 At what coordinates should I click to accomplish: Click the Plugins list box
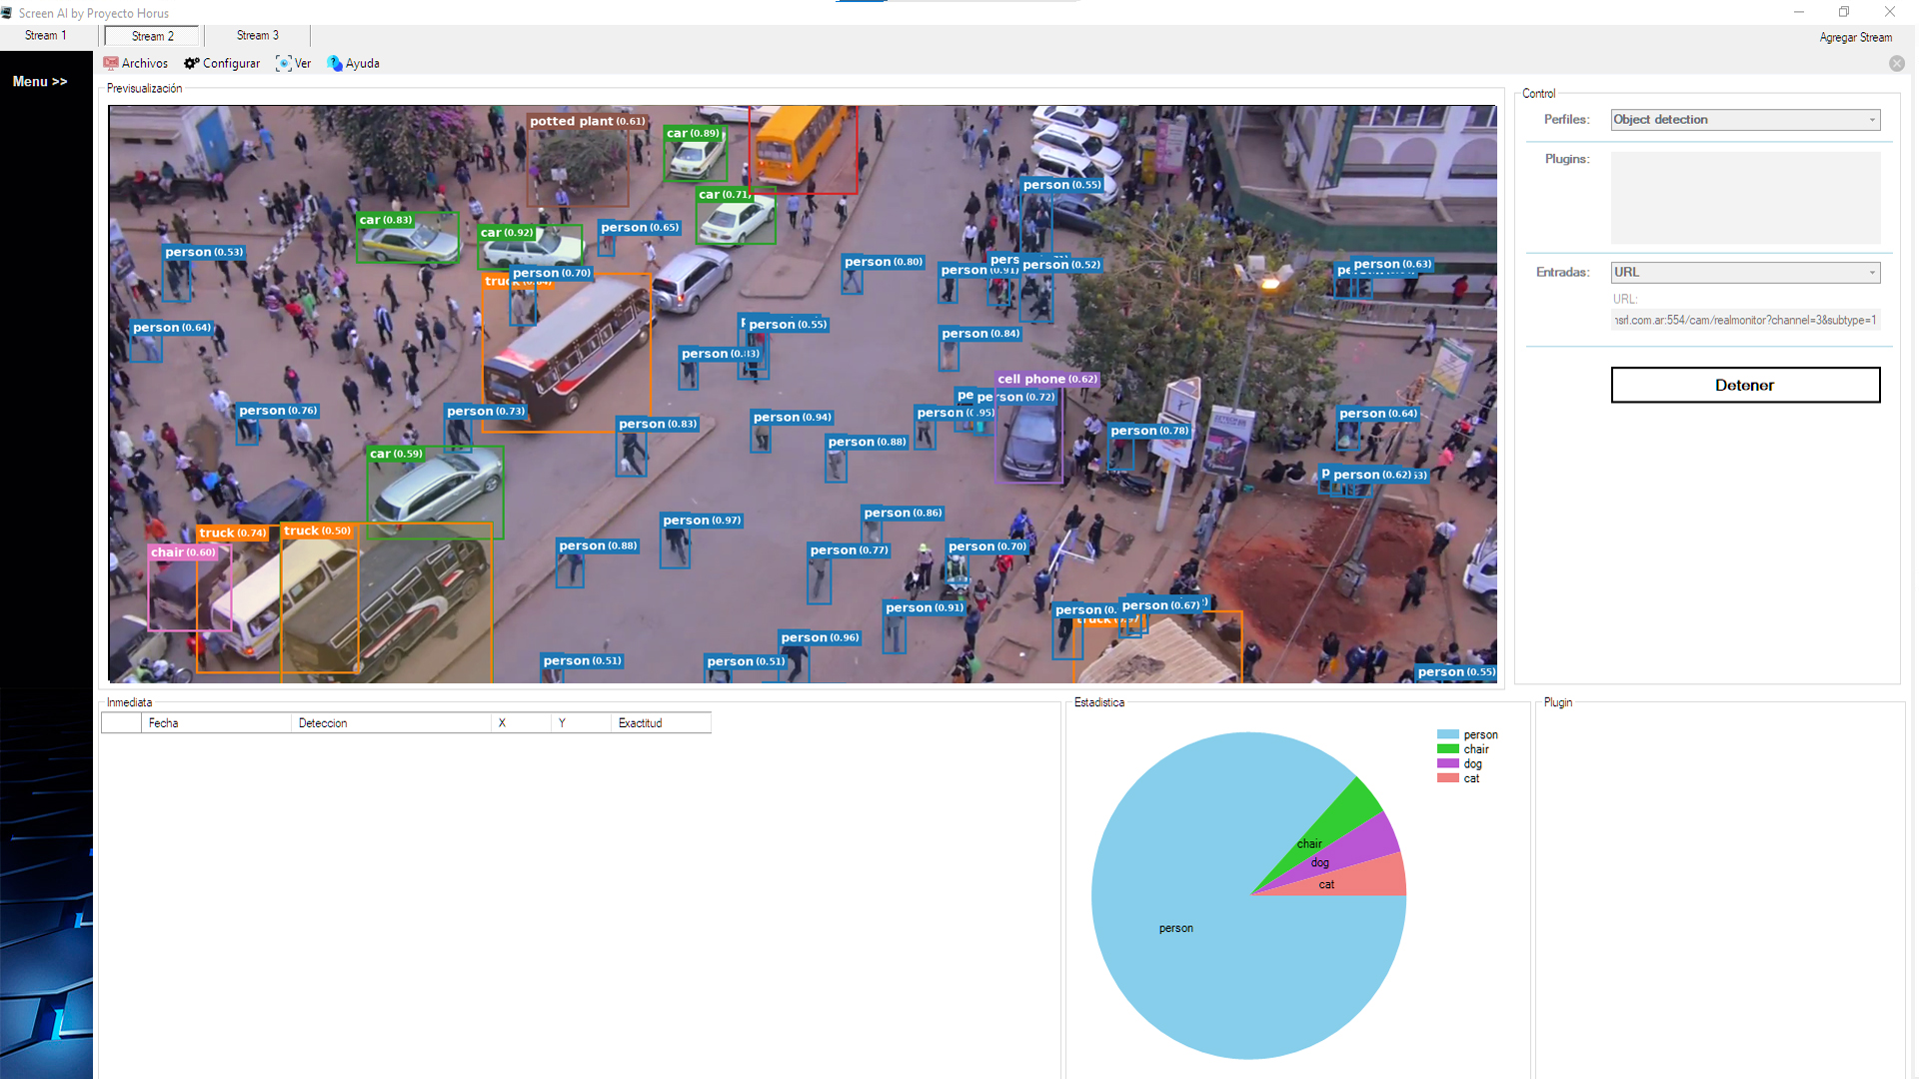1744,198
